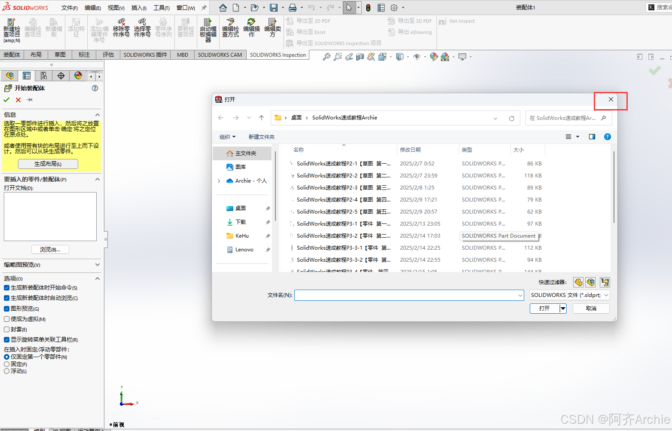Expand the 缩略图预览 section
This screenshot has width=672, height=431.
(x=98, y=265)
